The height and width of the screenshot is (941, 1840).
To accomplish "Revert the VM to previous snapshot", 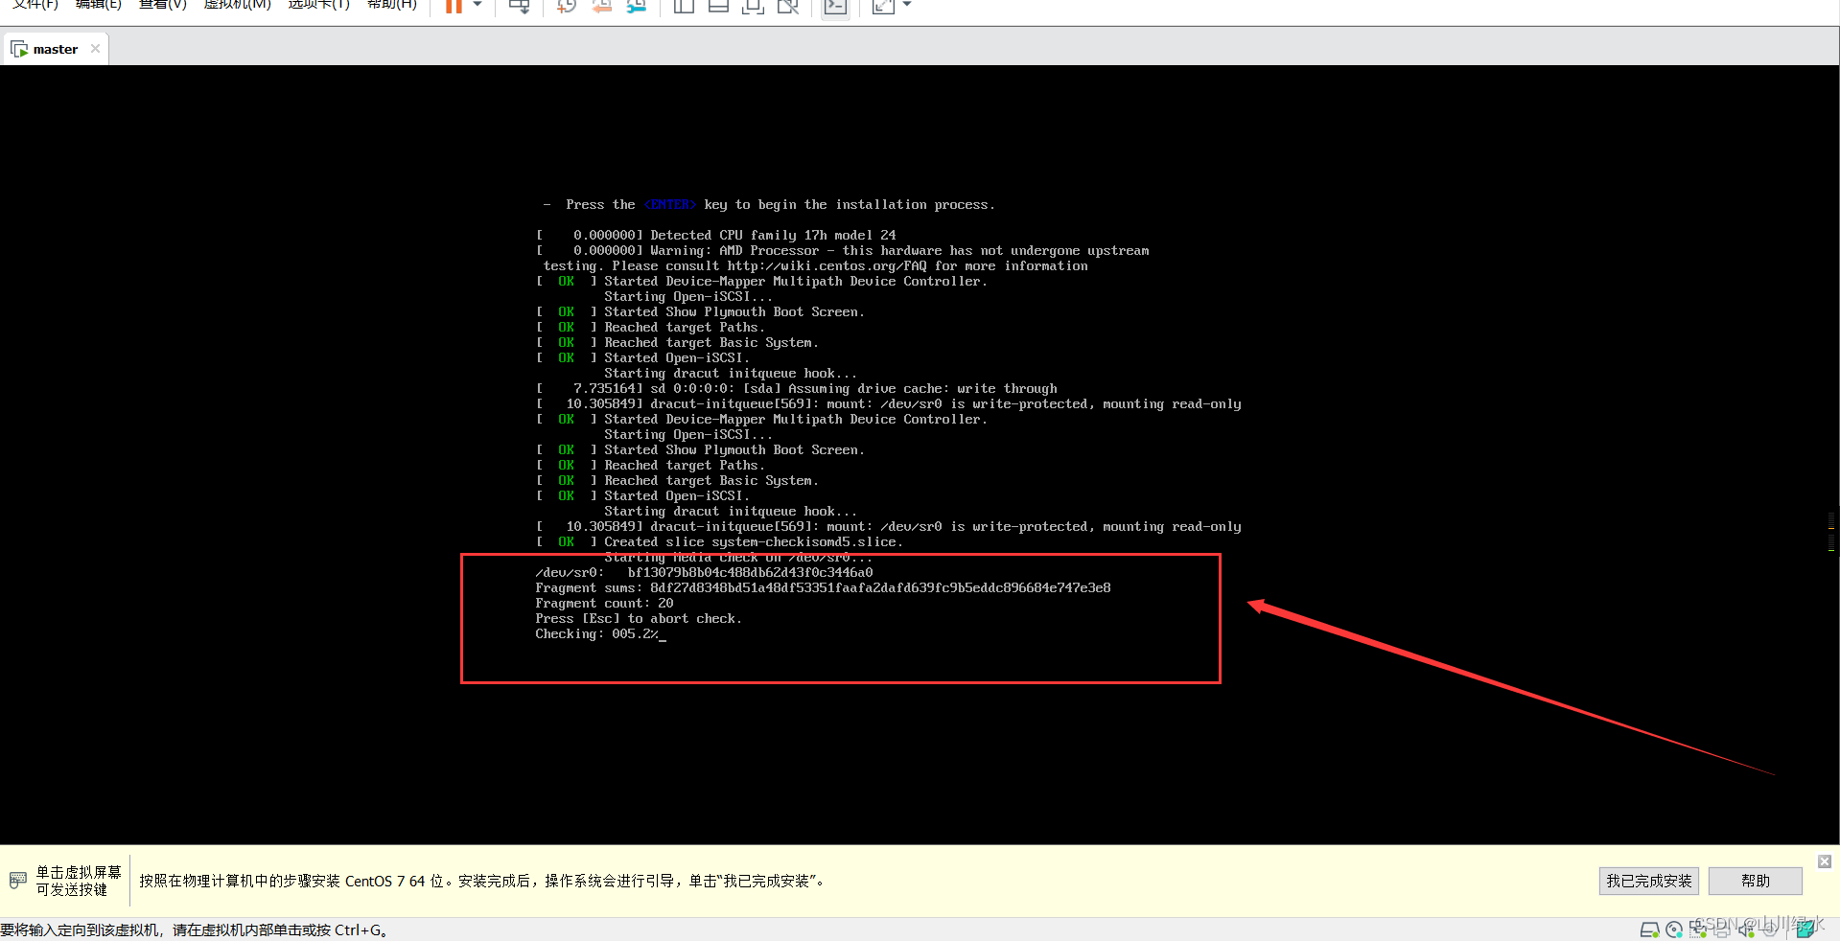I will (x=601, y=6).
